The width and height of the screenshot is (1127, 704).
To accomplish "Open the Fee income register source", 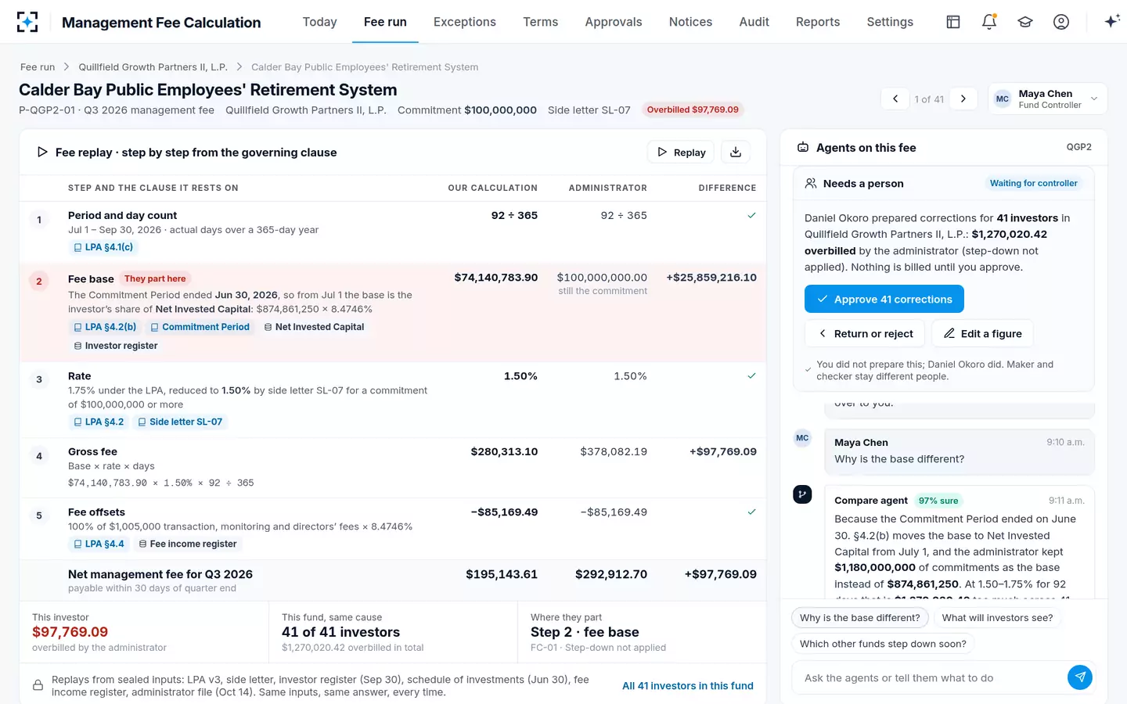I will [188, 544].
